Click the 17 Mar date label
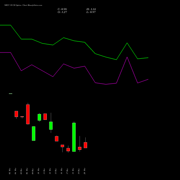Screen dimensions: 180x180 pyautogui.click(x=67, y=171)
